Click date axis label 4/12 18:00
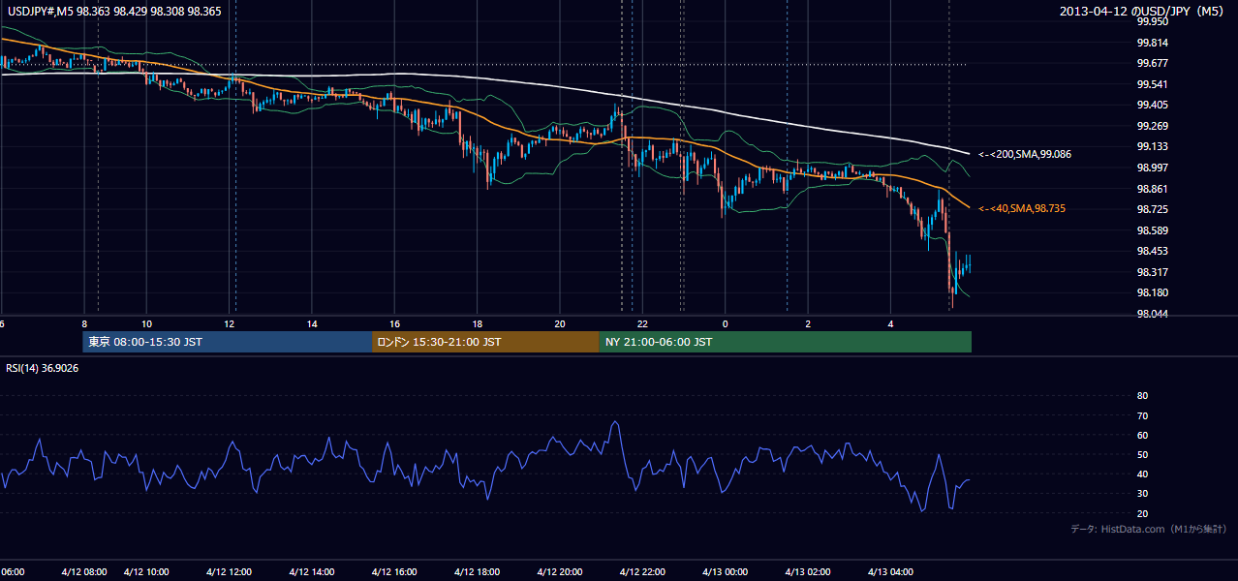Image resolution: width=1238 pixels, height=581 pixels. [477, 571]
